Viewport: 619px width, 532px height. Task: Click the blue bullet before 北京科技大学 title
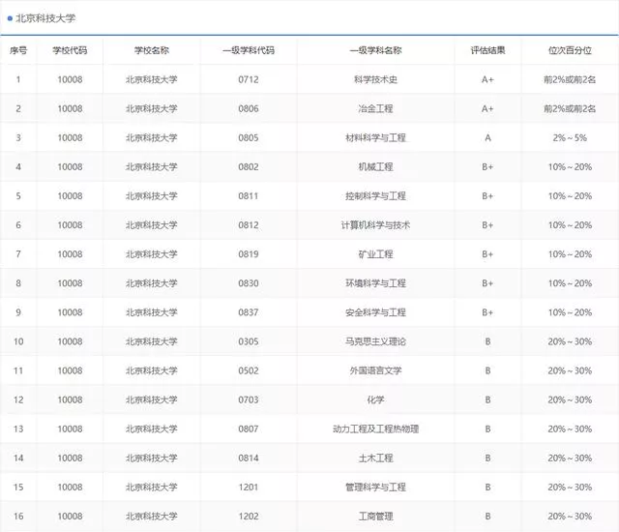click(x=10, y=18)
